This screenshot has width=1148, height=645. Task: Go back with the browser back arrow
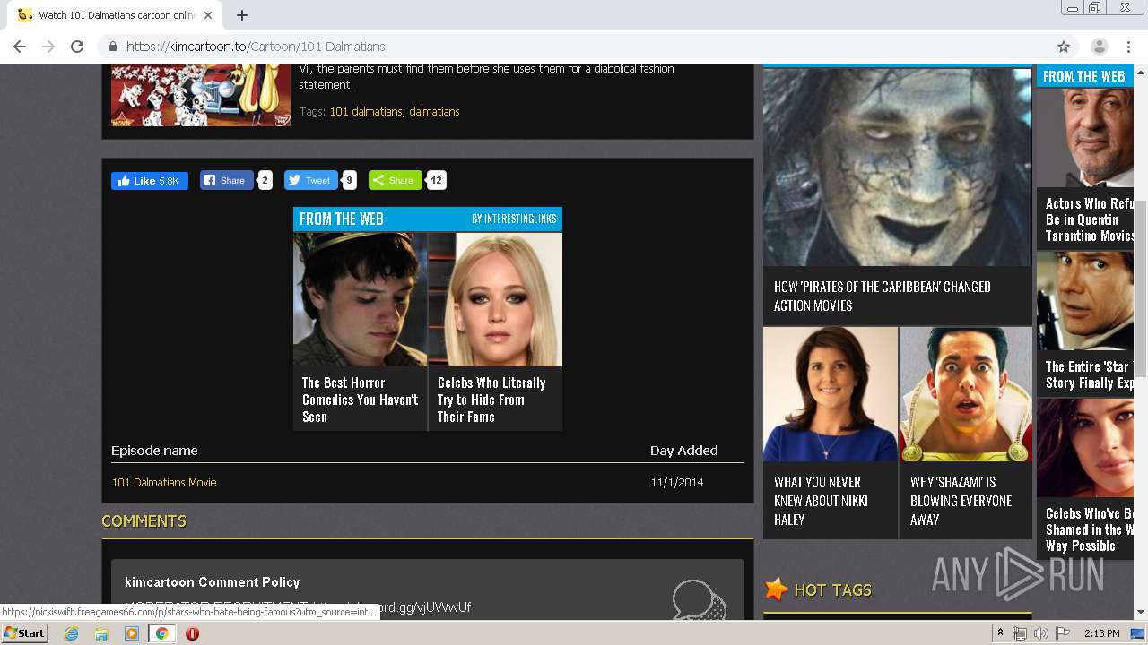[x=20, y=47]
